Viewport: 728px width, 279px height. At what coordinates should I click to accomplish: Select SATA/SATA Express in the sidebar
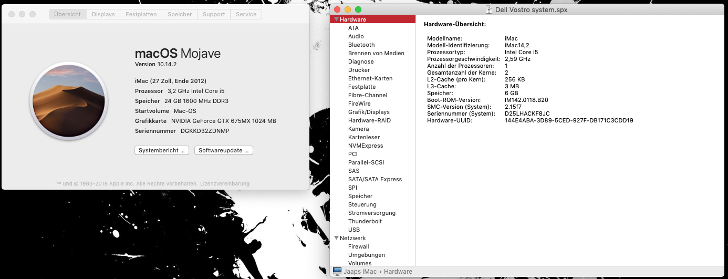coord(373,179)
